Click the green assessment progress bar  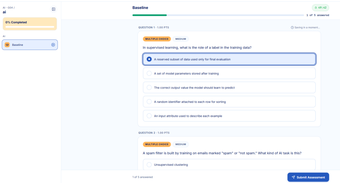(218, 15)
